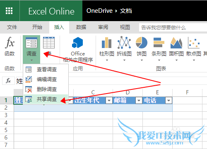
Task: Expand the 饼图 dropdown arrow
Action: (142, 60)
